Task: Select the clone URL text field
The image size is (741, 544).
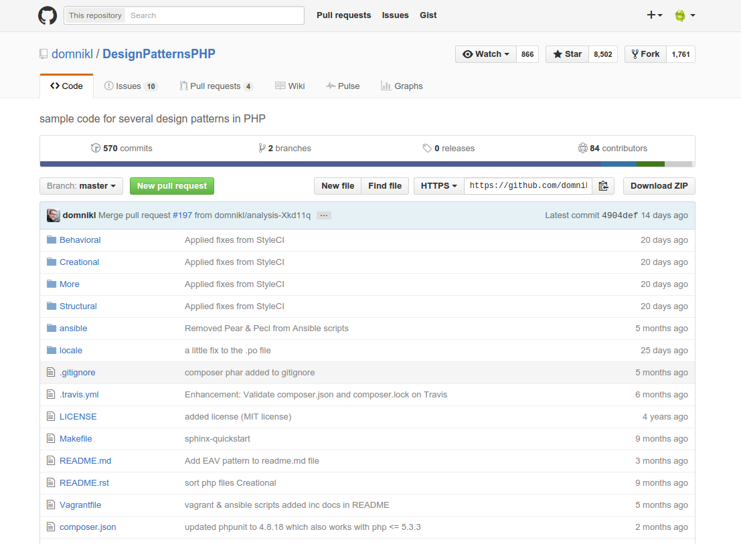Action: click(x=528, y=186)
